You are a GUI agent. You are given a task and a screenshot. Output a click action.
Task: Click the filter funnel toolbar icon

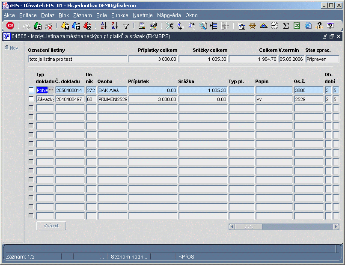[x=126, y=26]
